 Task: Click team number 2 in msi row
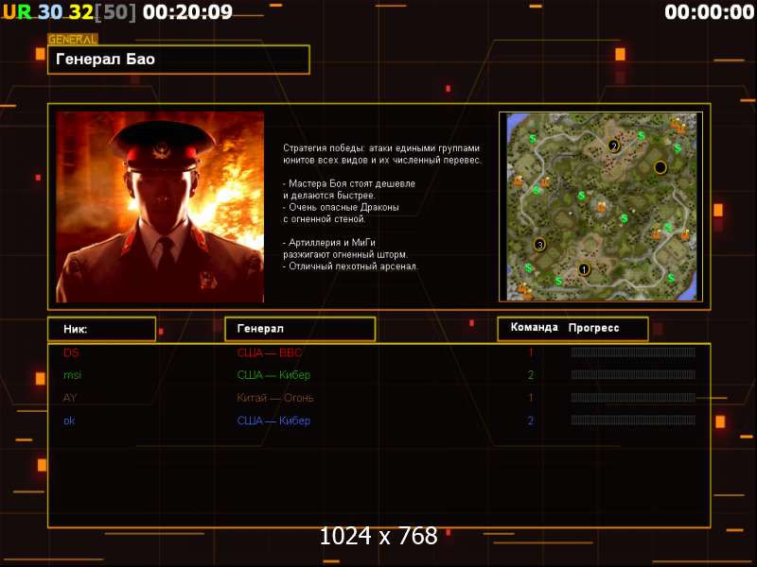(x=531, y=374)
